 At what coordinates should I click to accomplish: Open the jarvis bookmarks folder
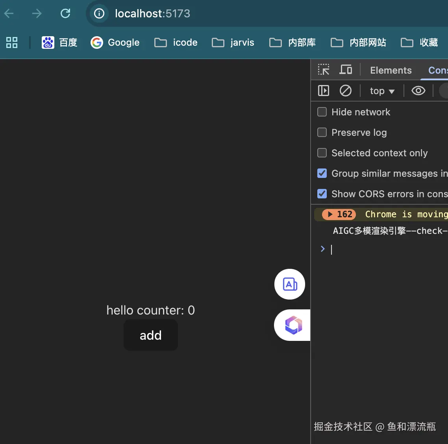pyautogui.click(x=233, y=43)
